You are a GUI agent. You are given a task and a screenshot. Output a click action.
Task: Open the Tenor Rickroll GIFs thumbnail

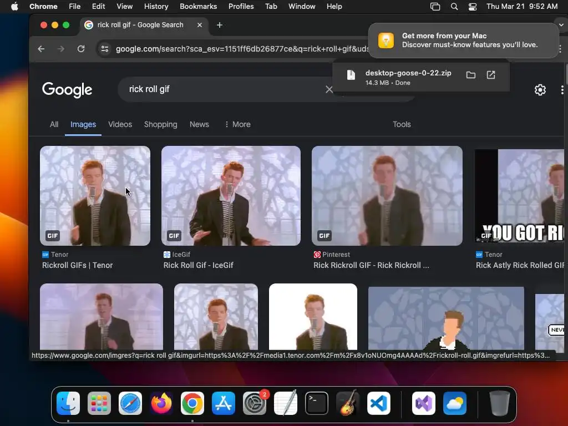point(95,196)
